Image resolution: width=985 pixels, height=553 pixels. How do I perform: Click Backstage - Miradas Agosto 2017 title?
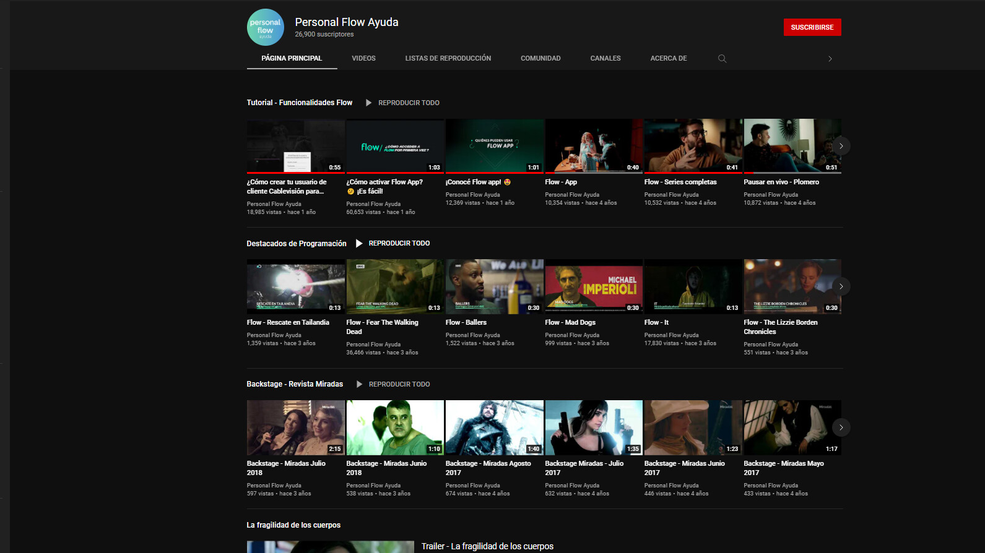coord(488,468)
